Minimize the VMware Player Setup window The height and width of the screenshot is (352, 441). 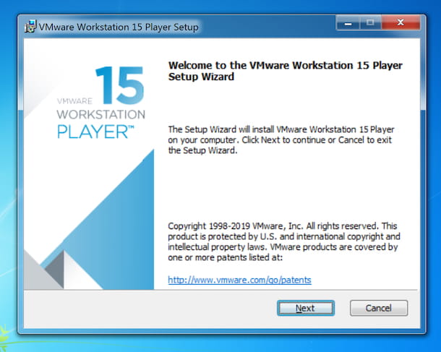pos(348,23)
